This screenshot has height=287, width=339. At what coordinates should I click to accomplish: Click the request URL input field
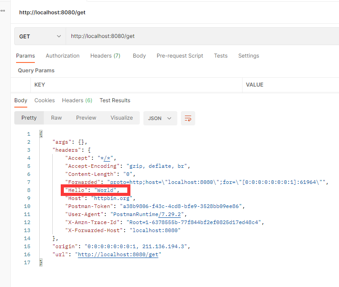coord(202,36)
